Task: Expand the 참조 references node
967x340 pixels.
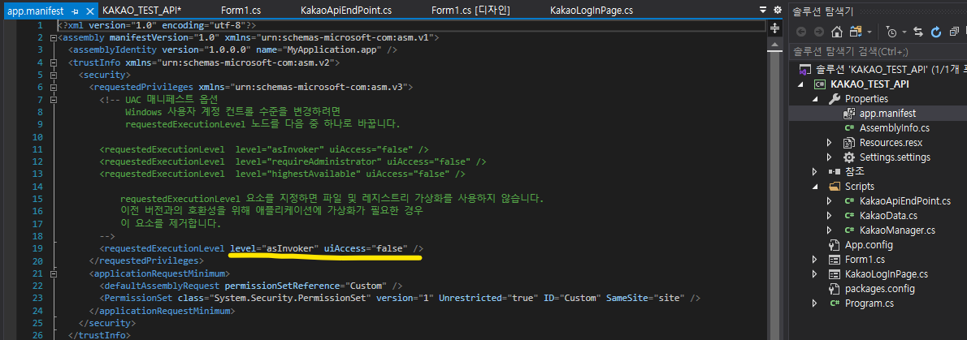Action: (816, 171)
